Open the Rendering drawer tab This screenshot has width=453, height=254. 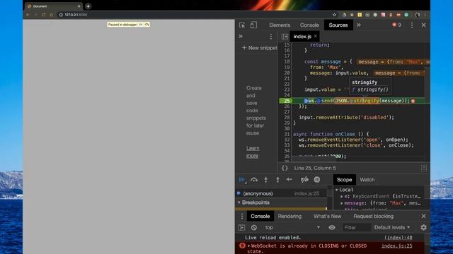(x=289, y=217)
